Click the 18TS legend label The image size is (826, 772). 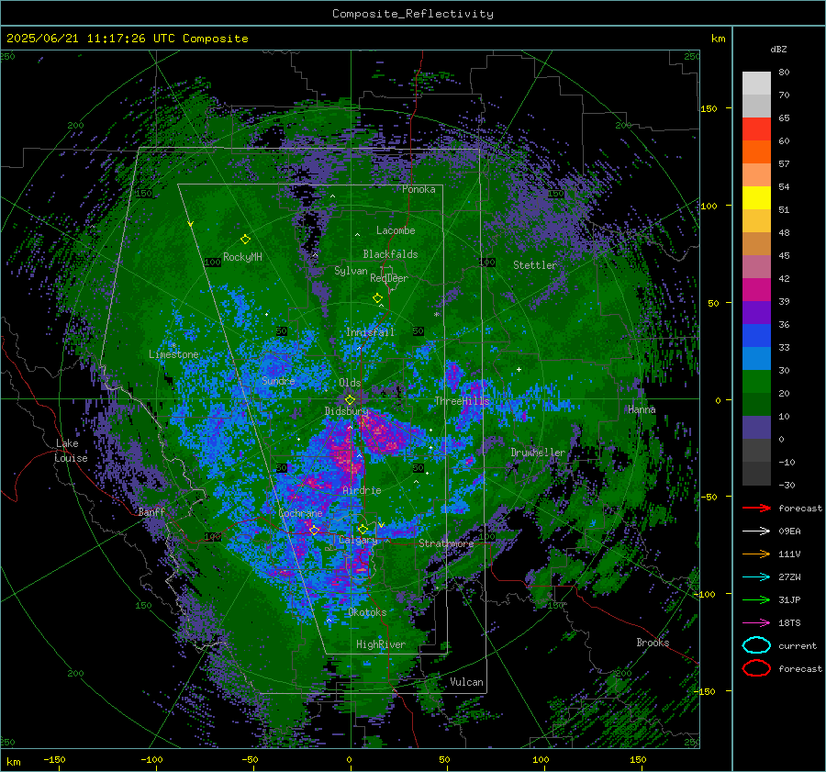(x=789, y=623)
